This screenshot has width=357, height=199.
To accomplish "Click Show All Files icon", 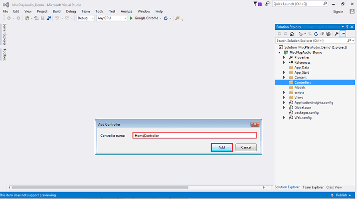I will 328,34.
